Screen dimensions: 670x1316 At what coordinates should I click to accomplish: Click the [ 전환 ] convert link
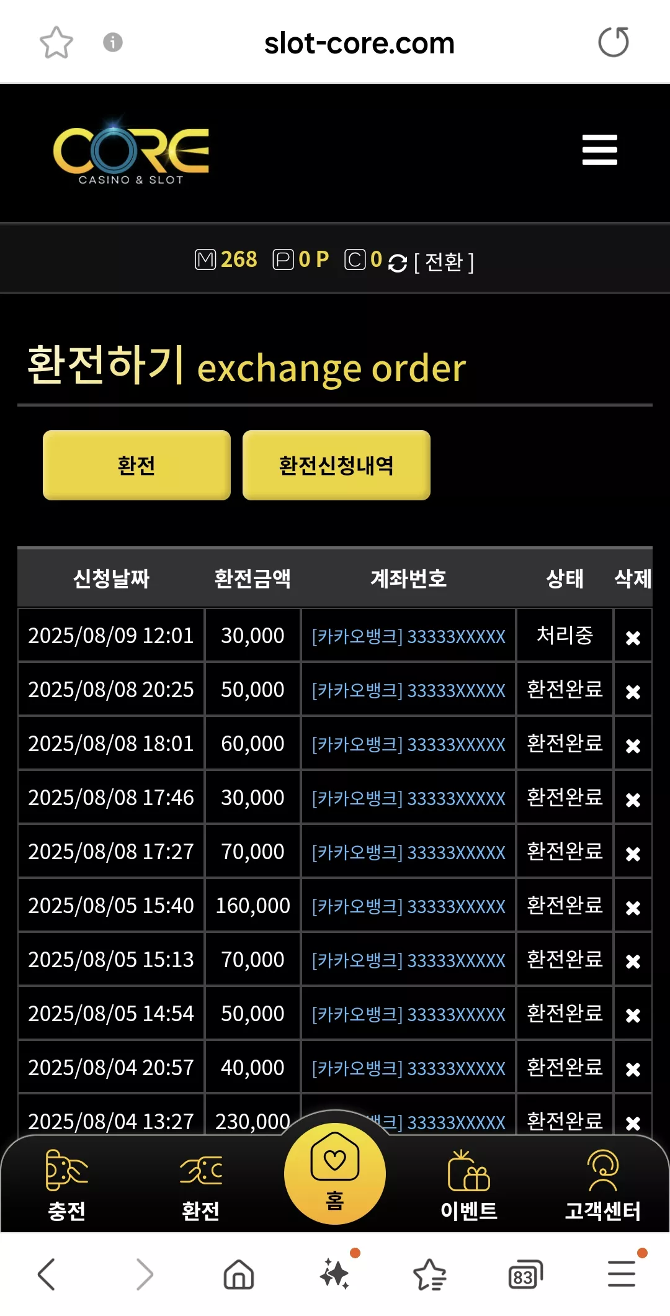pos(444,262)
